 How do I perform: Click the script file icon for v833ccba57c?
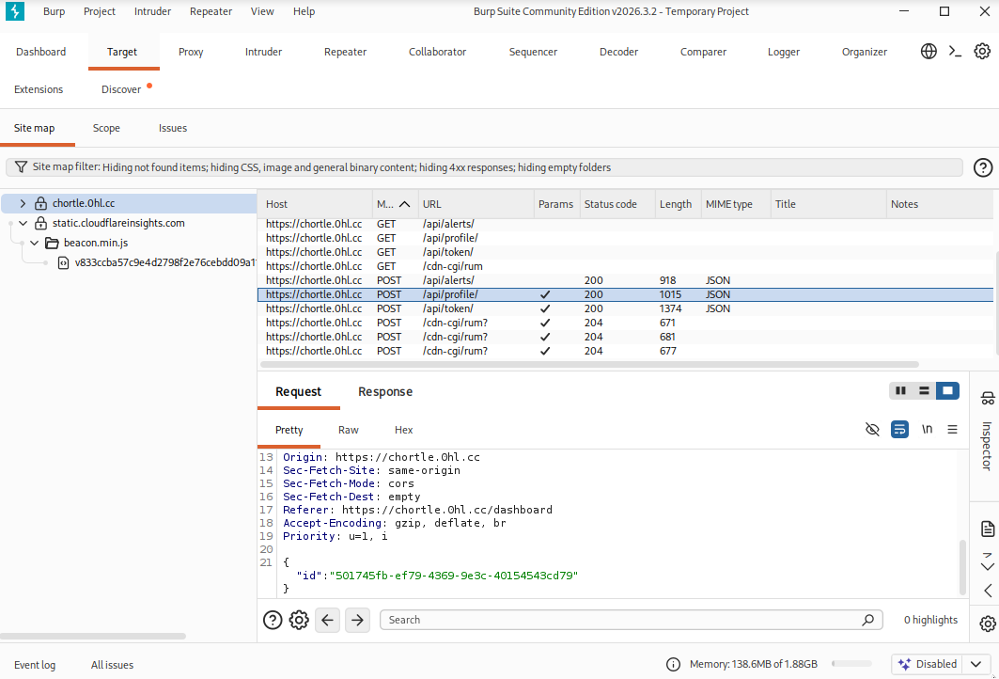(63, 262)
